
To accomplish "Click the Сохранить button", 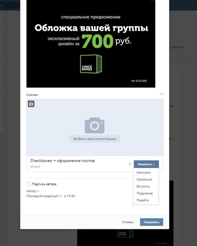I will (x=152, y=222).
